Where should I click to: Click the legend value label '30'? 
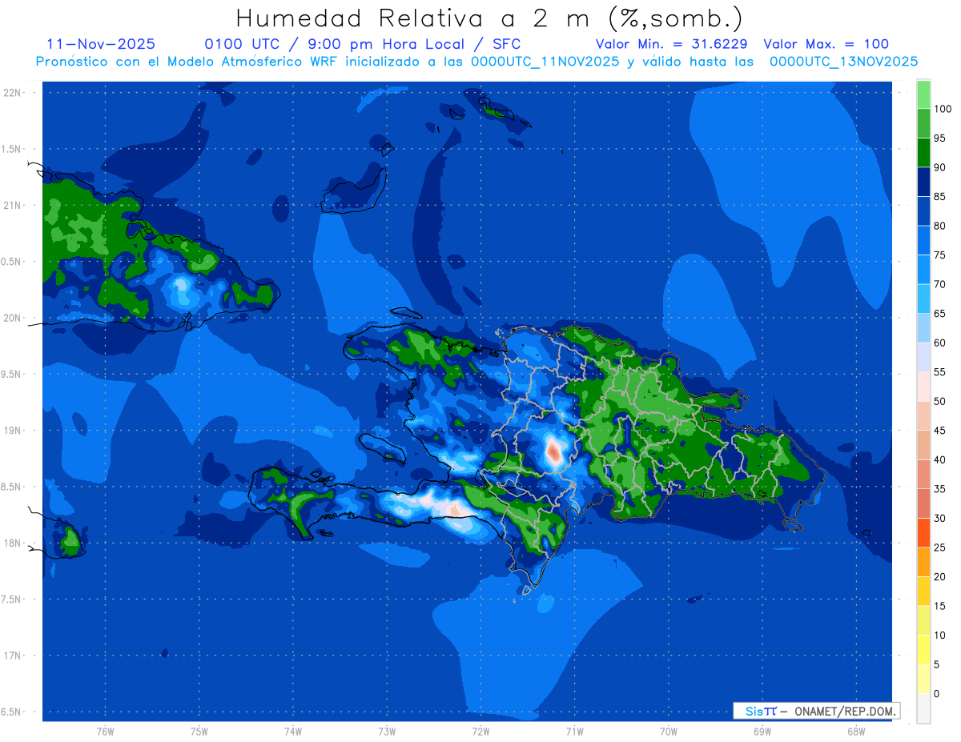tap(939, 518)
